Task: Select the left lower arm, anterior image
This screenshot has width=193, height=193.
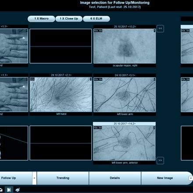Action: 124,143
